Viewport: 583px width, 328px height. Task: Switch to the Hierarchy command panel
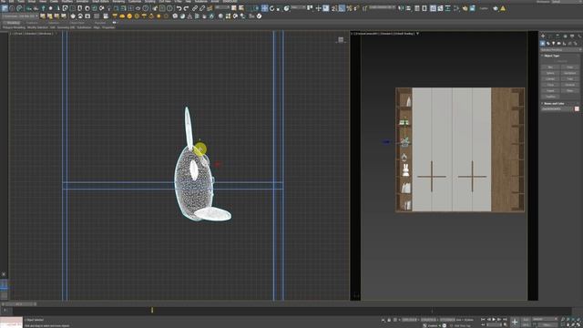click(557, 36)
